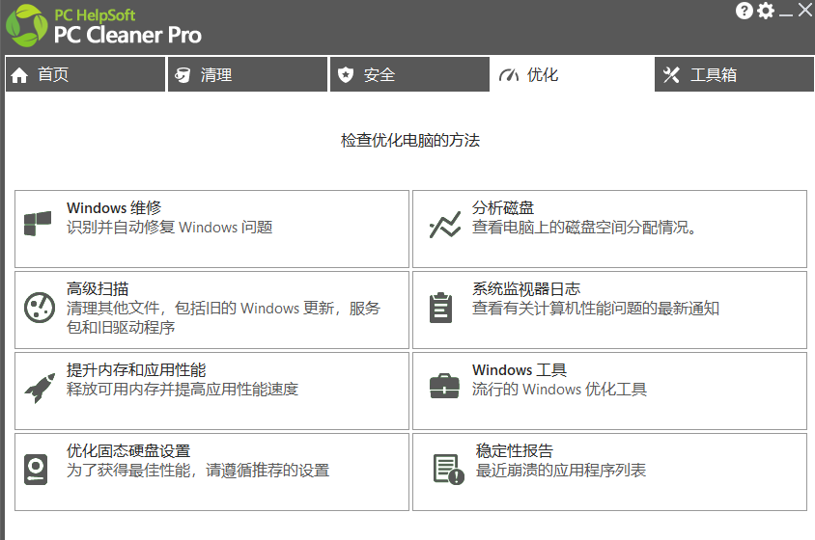815x540 pixels.
Task: Open the 工具箱 tab
Action: tap(735, 74)
